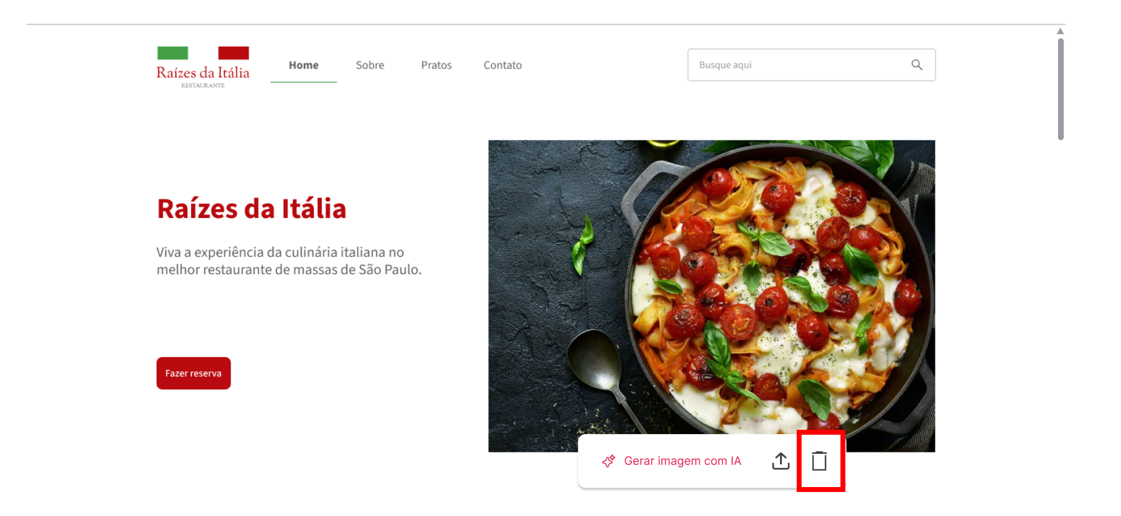The height and width of the screenshot is (516, 1121).
Task: Click the Gerar imagem com IA label
Action: click(x=682, y=461)
